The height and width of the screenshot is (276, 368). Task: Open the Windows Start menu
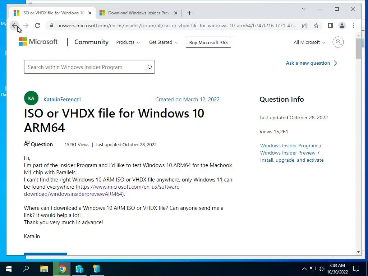tap(9, 269)
